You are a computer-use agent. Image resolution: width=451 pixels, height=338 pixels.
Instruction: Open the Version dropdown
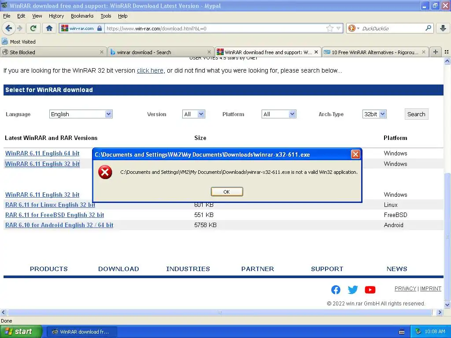(x=194, y=114)
